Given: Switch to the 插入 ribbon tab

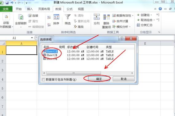Looking at the screenshot, I should point(30,9).
